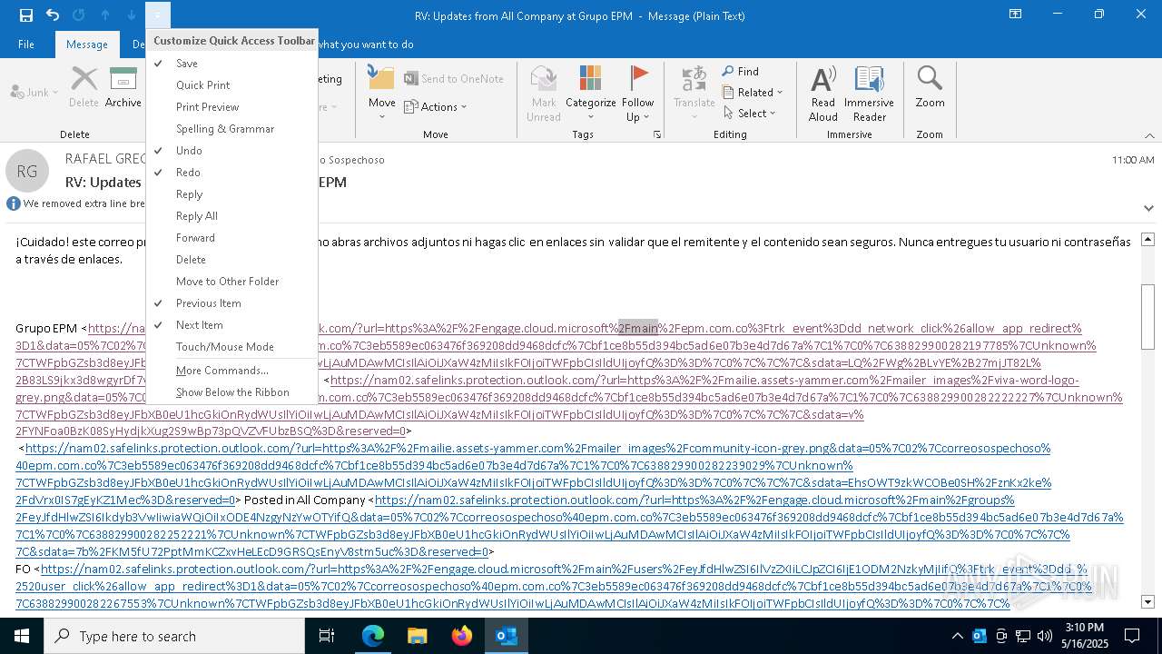The height and width of the screenshot is (654, 1162).
Task: Click Tell me what you want box
Action: click(x=365, y=44)
